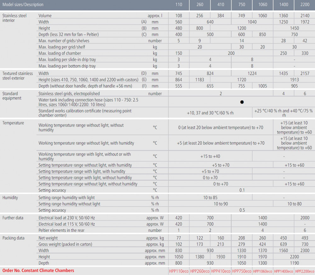Click the "Depth (less 32 mm for fan – Peltier)" label
This screenshot has height=275, width=315.
click(68, 34)
